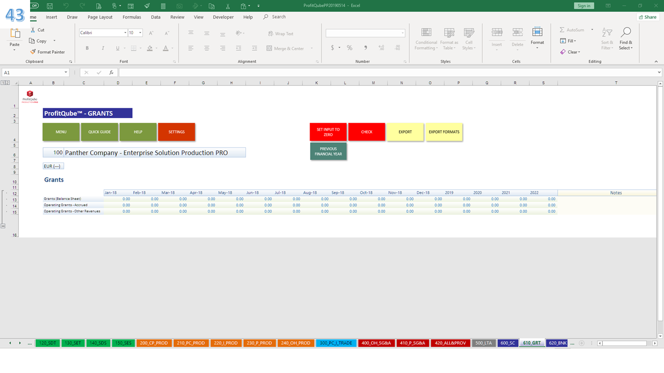
Task: Collapse the row outline minus button
Action: [x=3, y=226]
